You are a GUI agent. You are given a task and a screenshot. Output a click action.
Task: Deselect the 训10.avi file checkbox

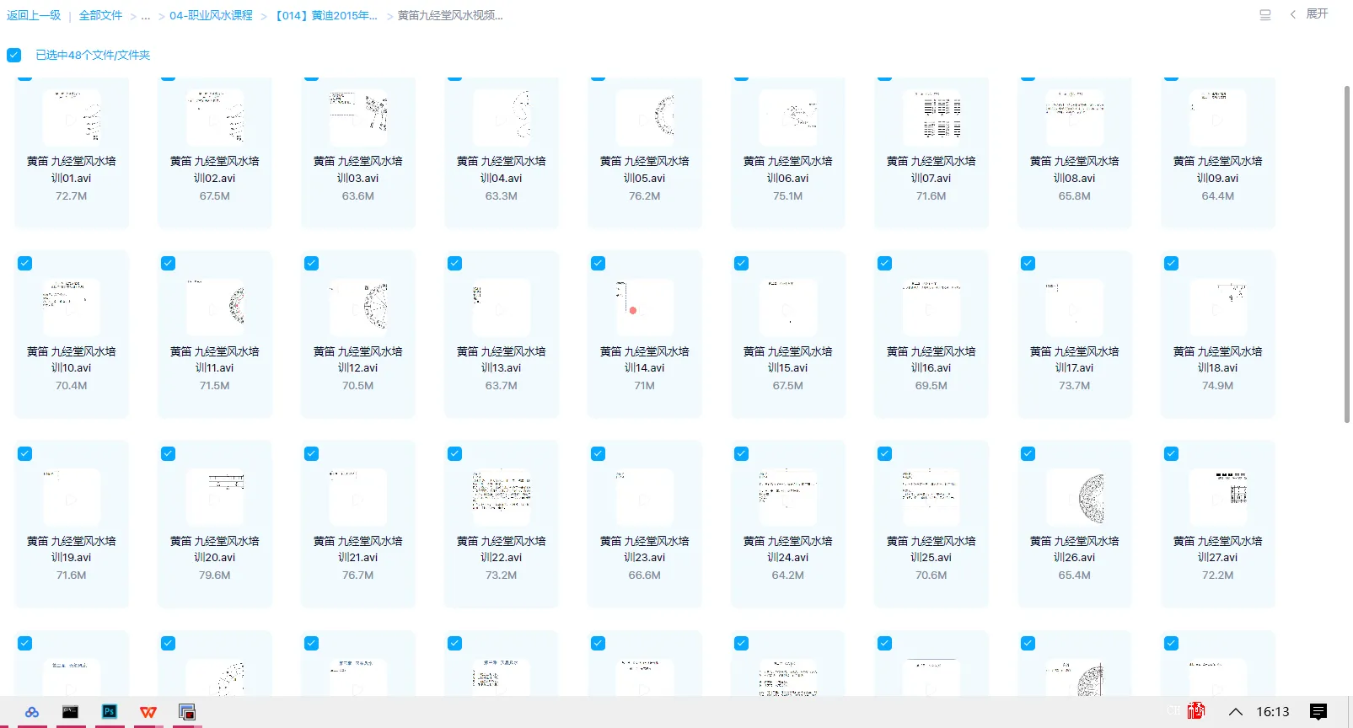coord(25,264)
